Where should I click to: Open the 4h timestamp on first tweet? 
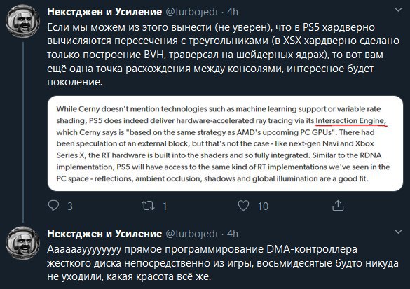[233, 12]
